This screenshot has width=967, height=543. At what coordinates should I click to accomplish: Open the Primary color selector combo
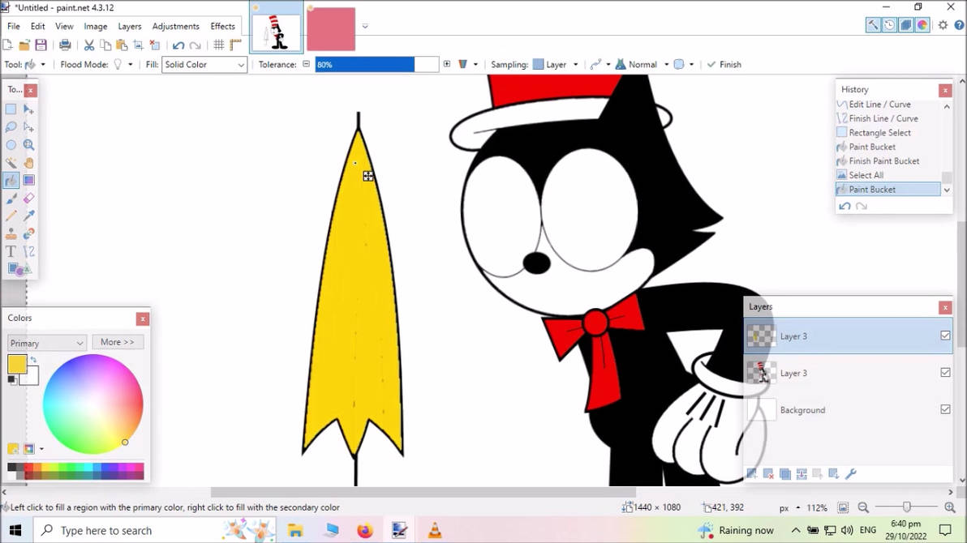point(47,343)
